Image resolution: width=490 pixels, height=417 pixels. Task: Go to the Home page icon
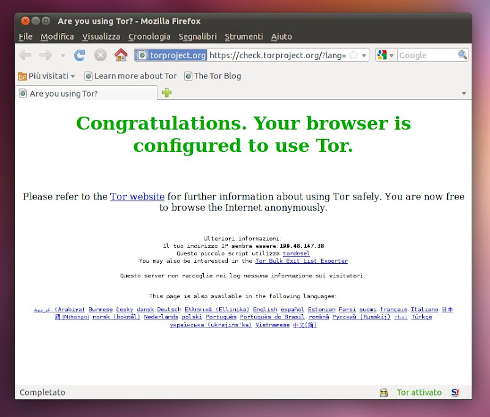(x=121, y=55)
